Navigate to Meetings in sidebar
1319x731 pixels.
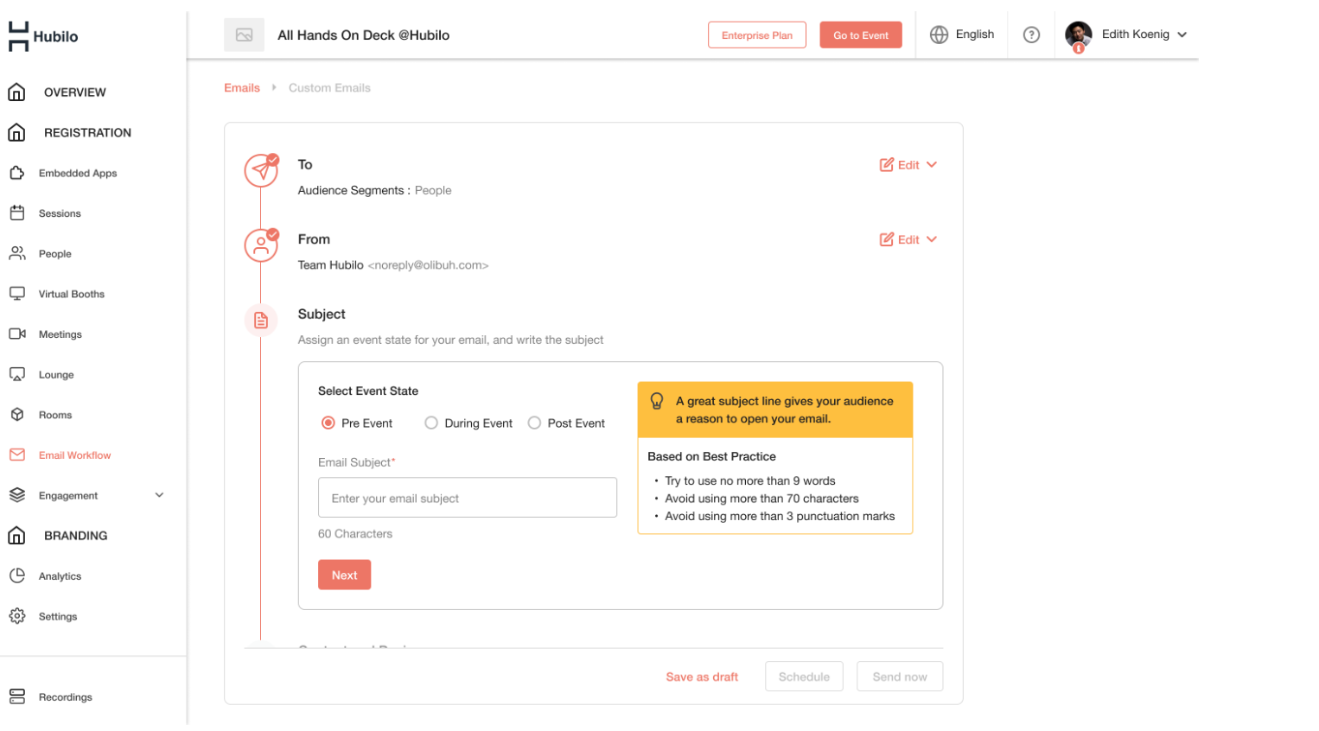(61, 334)
